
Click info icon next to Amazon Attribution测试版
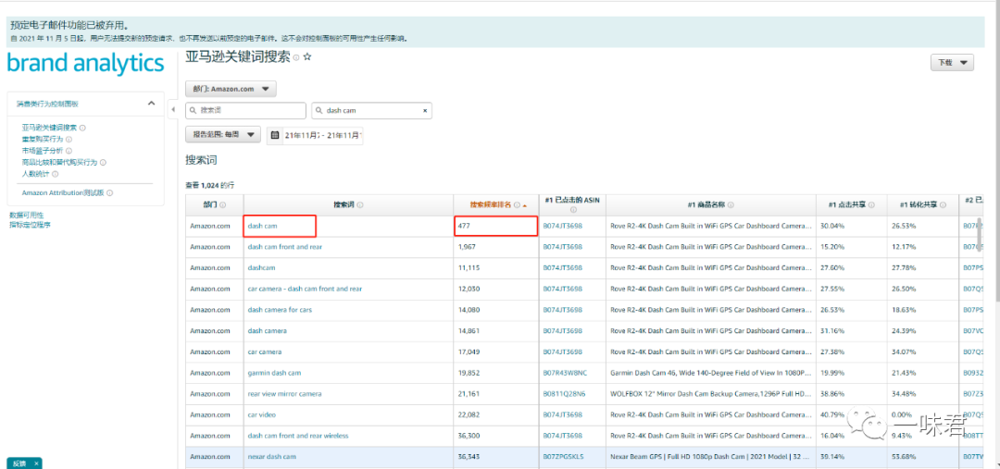109,192
